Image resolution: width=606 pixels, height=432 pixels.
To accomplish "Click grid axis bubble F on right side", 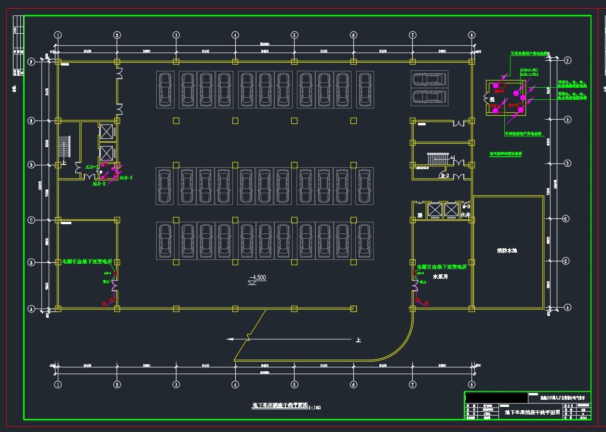I will 567,60.
